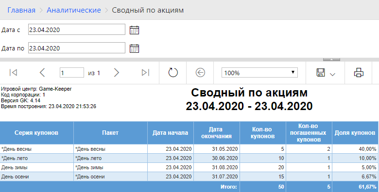This screenshot has height=192, width=379.
Task: Click the Доля купонов column header
Action: click(x=355, y=133)
